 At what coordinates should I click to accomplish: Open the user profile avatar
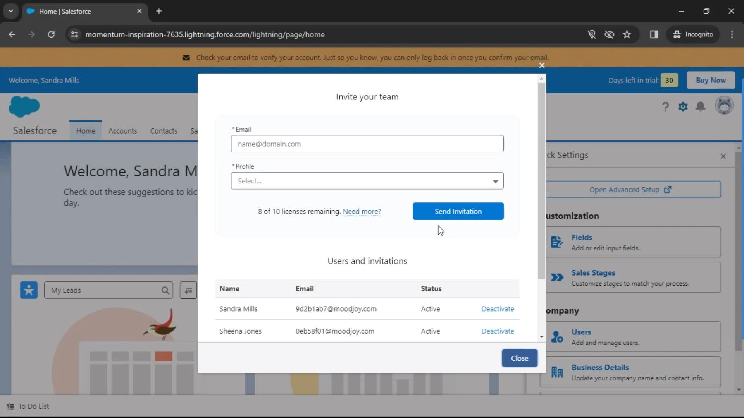[x=724, y=106]
